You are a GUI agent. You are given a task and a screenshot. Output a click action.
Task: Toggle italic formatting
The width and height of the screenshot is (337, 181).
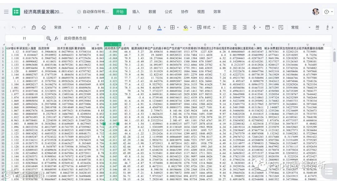click(129, 27)
